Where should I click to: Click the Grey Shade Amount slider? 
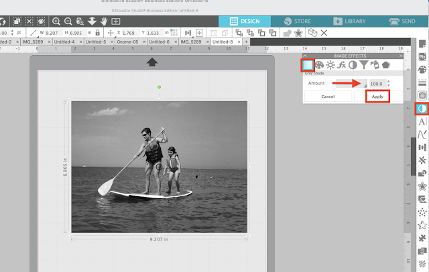coord(351,83)
